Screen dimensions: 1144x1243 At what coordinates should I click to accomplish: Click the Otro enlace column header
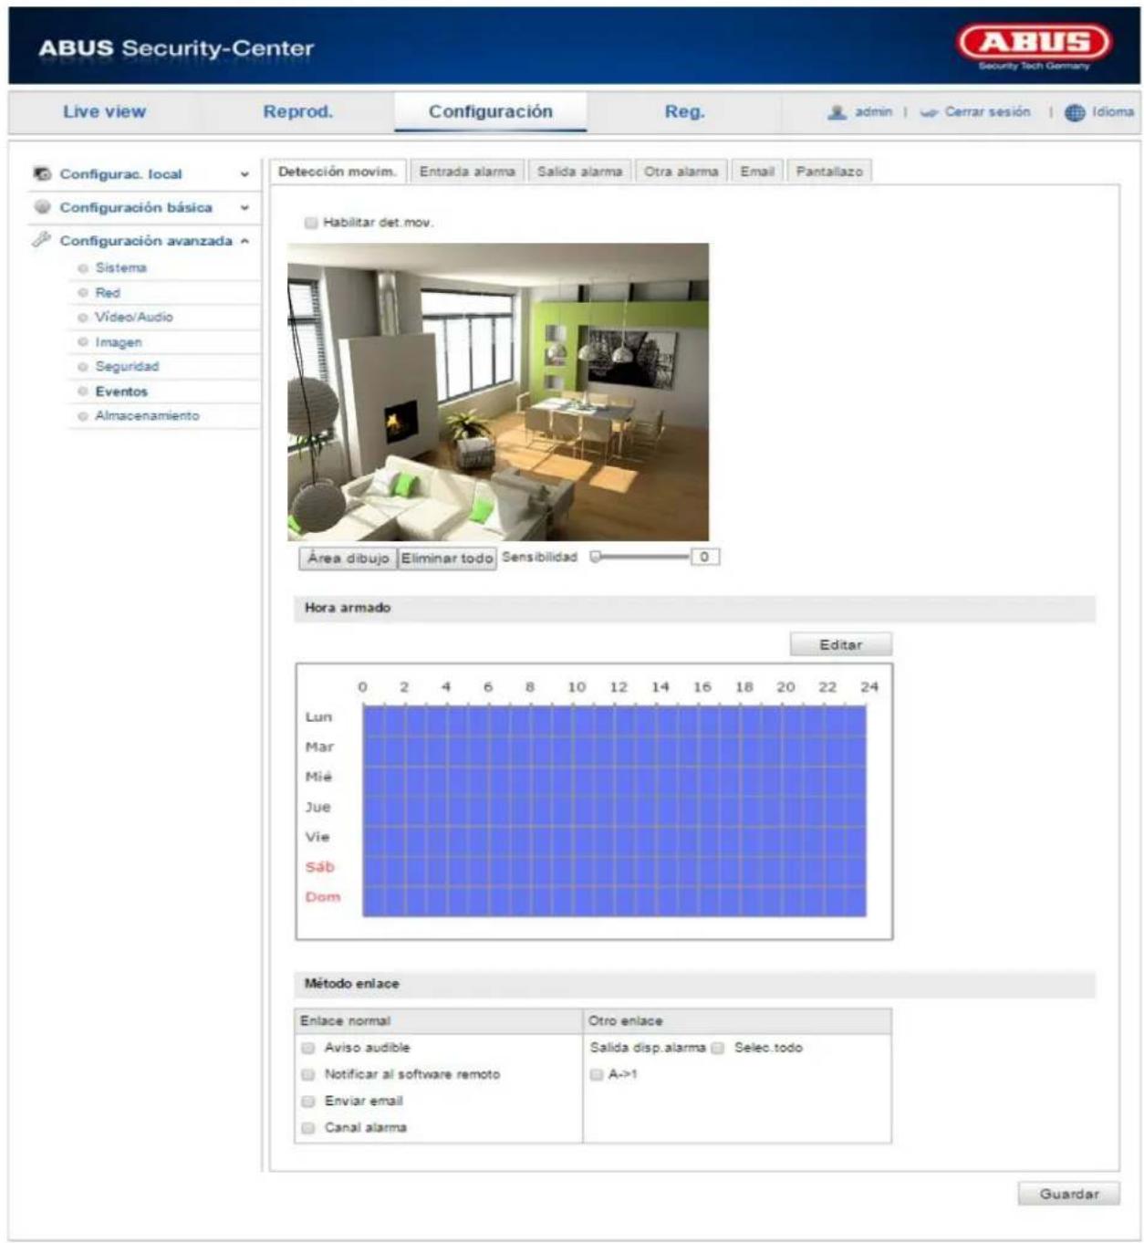[x=737, y=1021]
